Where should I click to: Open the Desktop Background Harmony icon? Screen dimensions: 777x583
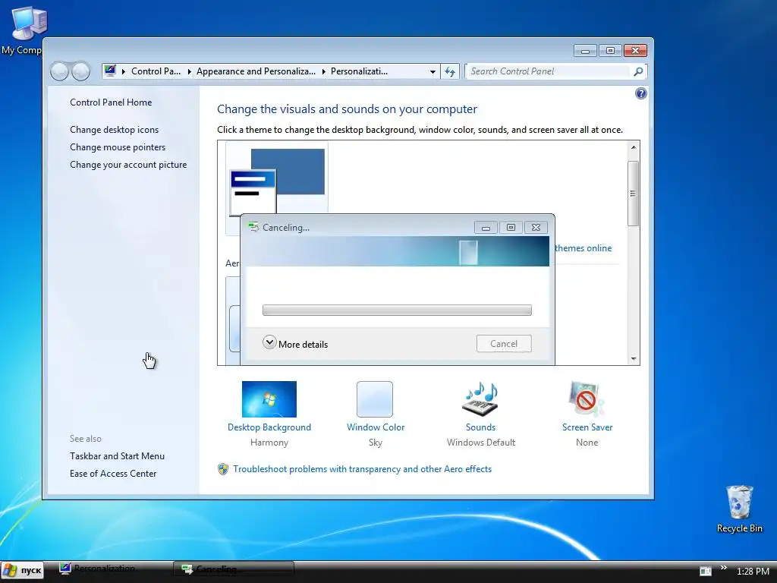point(269,399)
